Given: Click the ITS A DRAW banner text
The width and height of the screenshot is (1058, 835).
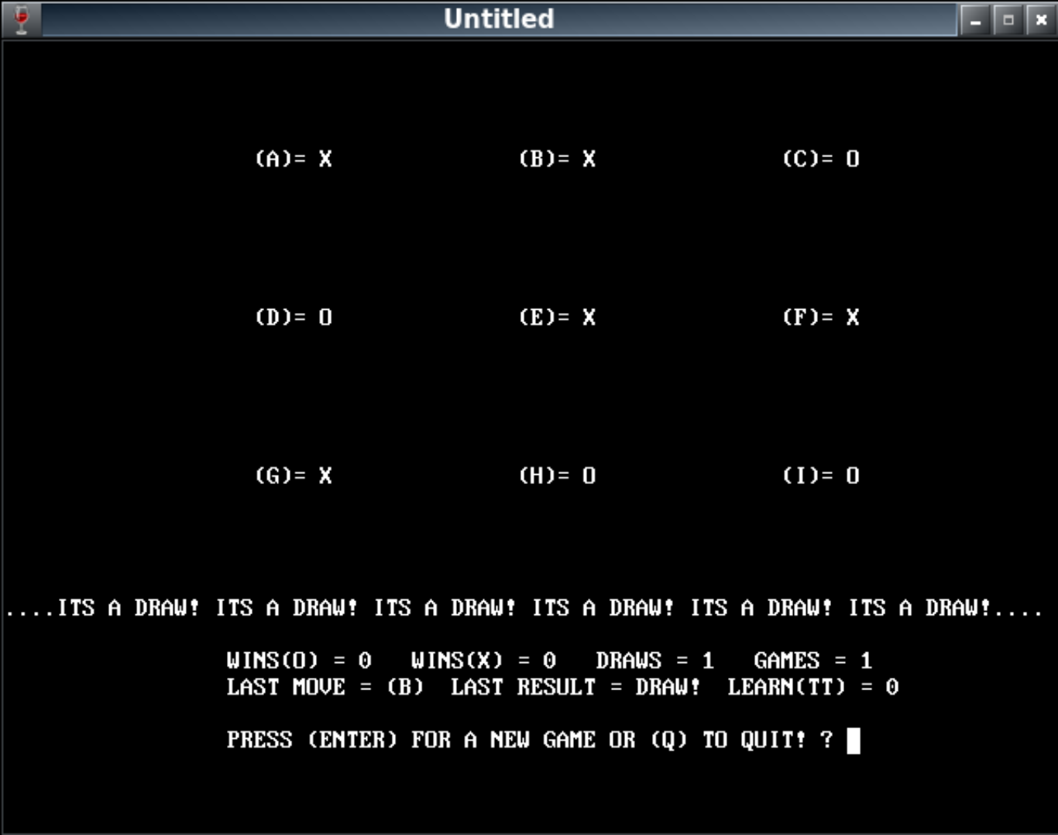Looking at the screenshot, I should 524,608.
